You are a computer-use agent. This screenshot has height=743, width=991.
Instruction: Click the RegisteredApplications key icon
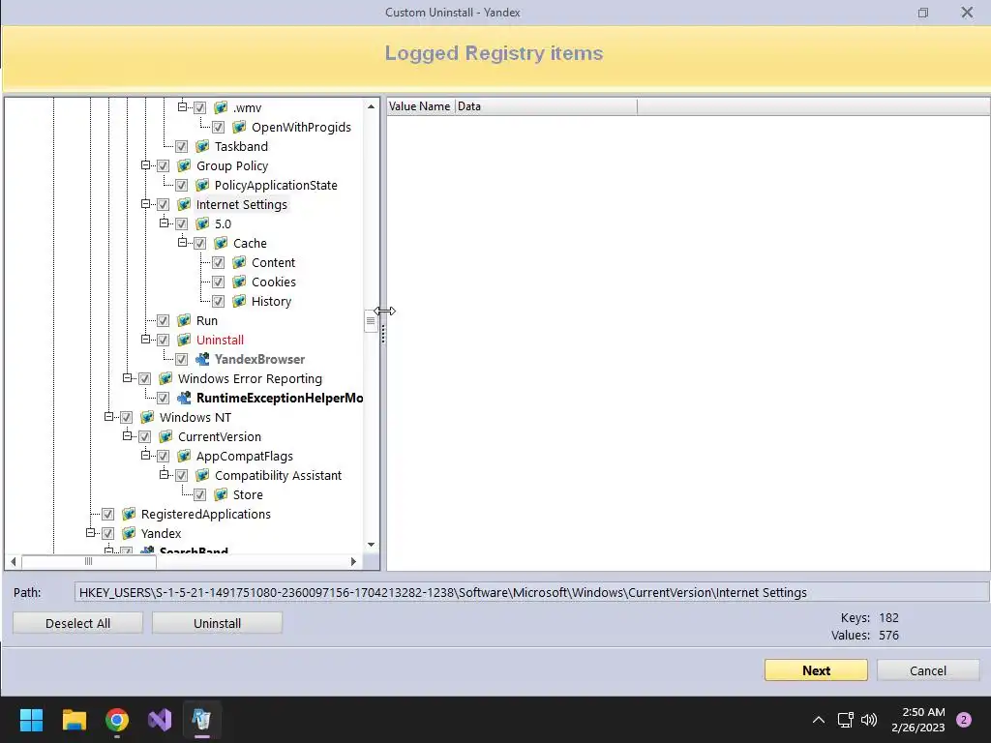pos(129,515)
